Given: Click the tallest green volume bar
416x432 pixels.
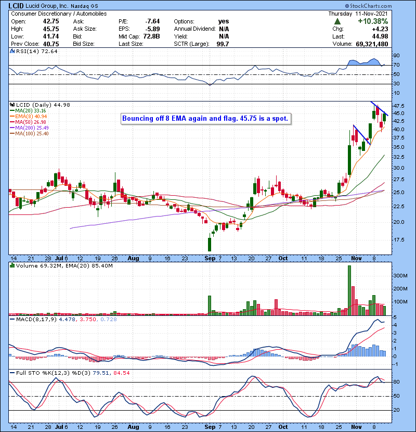Looking at the screenshot, I should (x=349, y=290).
